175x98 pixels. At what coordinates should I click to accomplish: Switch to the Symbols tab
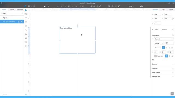click(12, 10)
